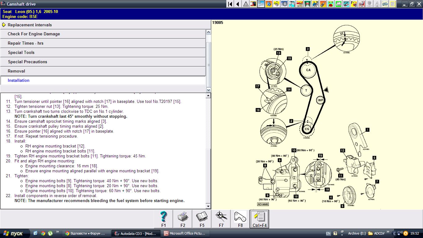423x238 pixels.
Task: Click the down arrow of instructions text scrollbar
Action: (x=208, y=206)
